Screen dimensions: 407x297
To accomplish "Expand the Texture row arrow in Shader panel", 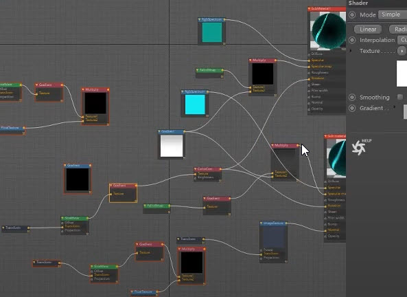I will (x=351, y=51).
